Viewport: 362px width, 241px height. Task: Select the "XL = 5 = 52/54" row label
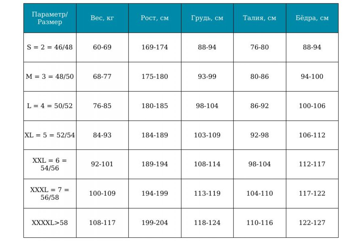pos(50,135)
